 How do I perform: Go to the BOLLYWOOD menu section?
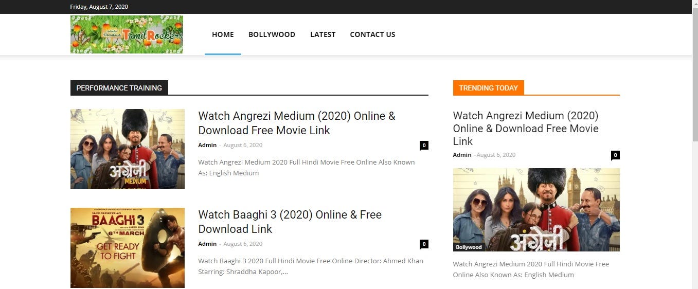(272, 34)
